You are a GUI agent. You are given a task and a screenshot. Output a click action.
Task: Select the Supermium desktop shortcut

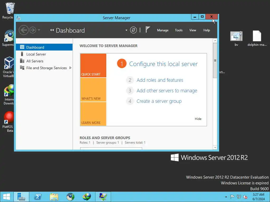click(x=8, y=38)
